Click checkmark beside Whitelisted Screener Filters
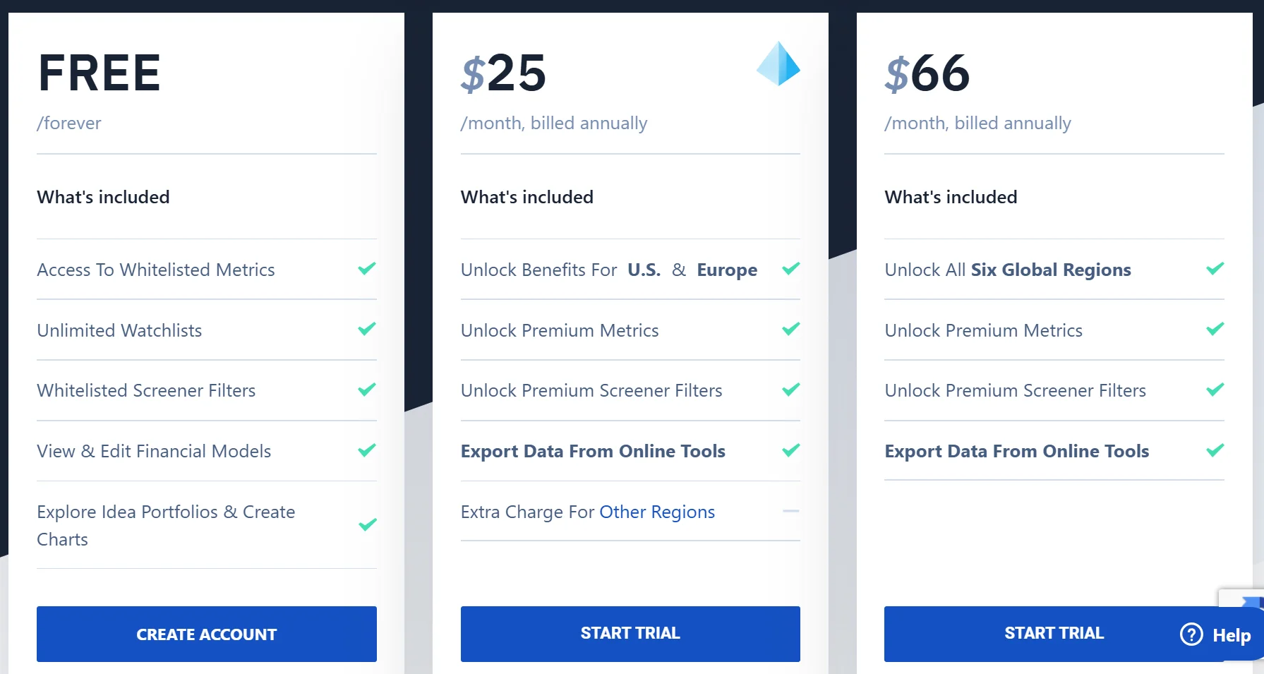Image resolution: width=1264 pixels, height=674 pixels. [367, 390]
